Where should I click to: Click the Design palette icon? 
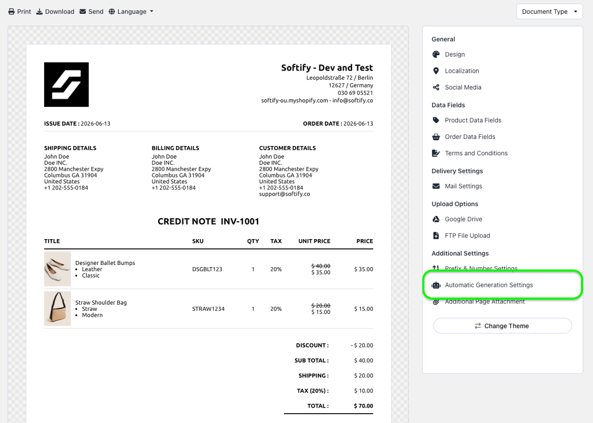coord(436,55)
